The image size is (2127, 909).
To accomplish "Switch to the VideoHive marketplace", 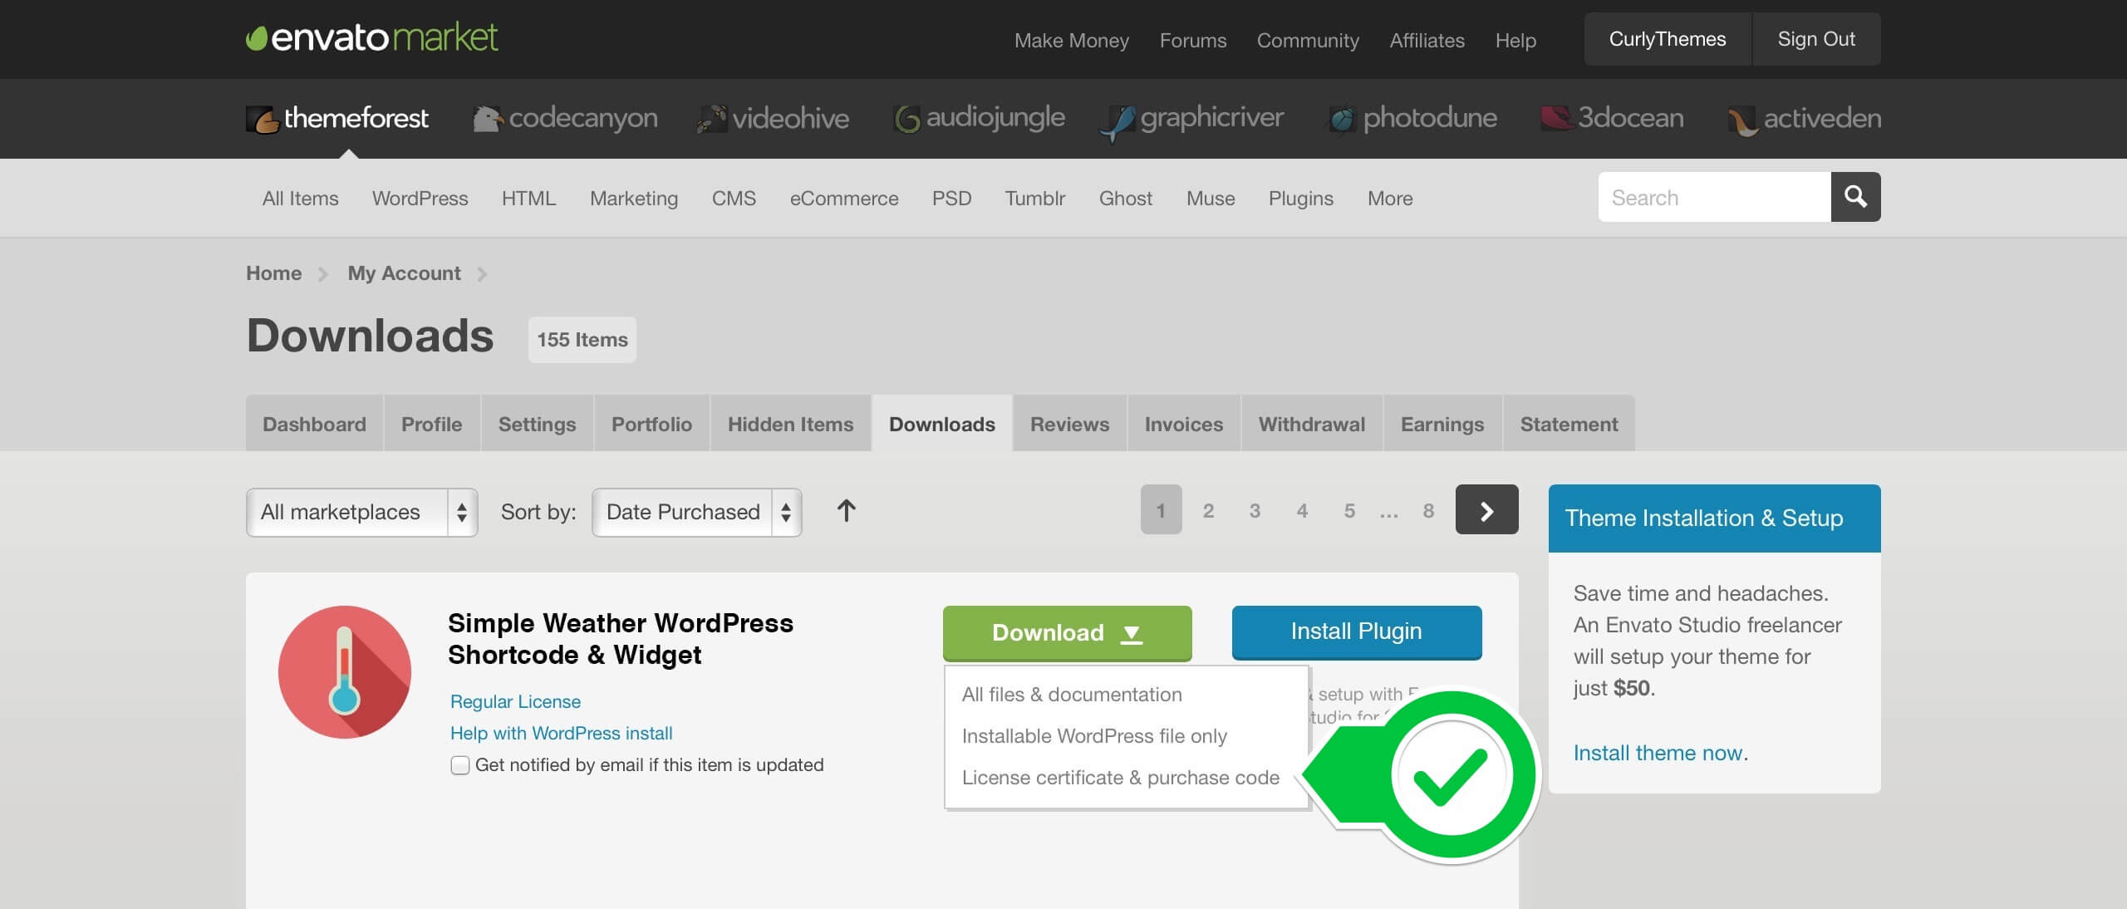I will (773, 118).
